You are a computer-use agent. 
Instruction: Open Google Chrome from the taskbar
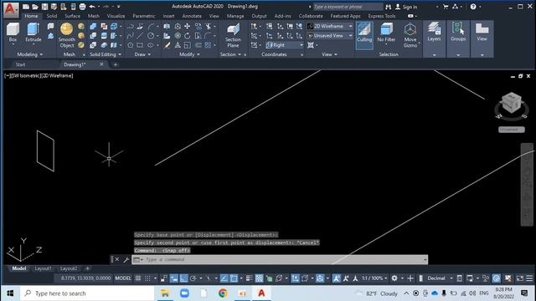(x=223, y=293)
